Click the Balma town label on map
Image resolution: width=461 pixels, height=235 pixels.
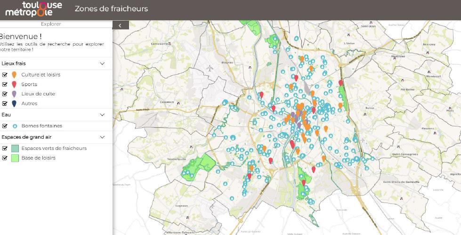point(370,108)
